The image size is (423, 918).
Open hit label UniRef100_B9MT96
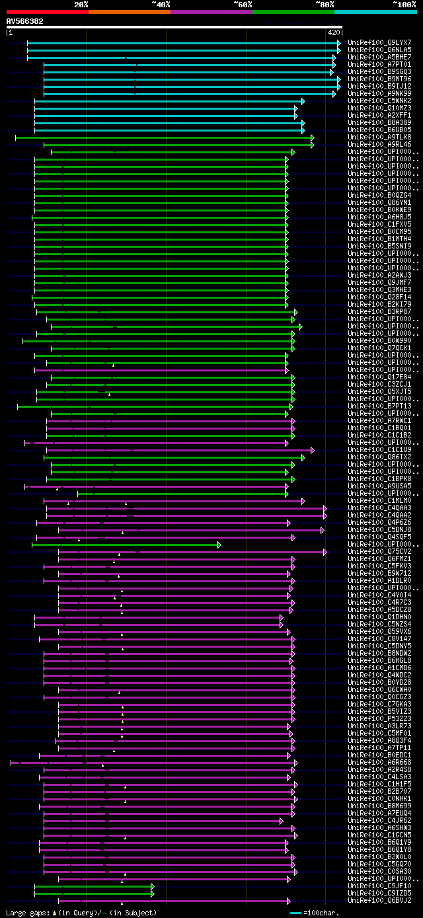379,79
